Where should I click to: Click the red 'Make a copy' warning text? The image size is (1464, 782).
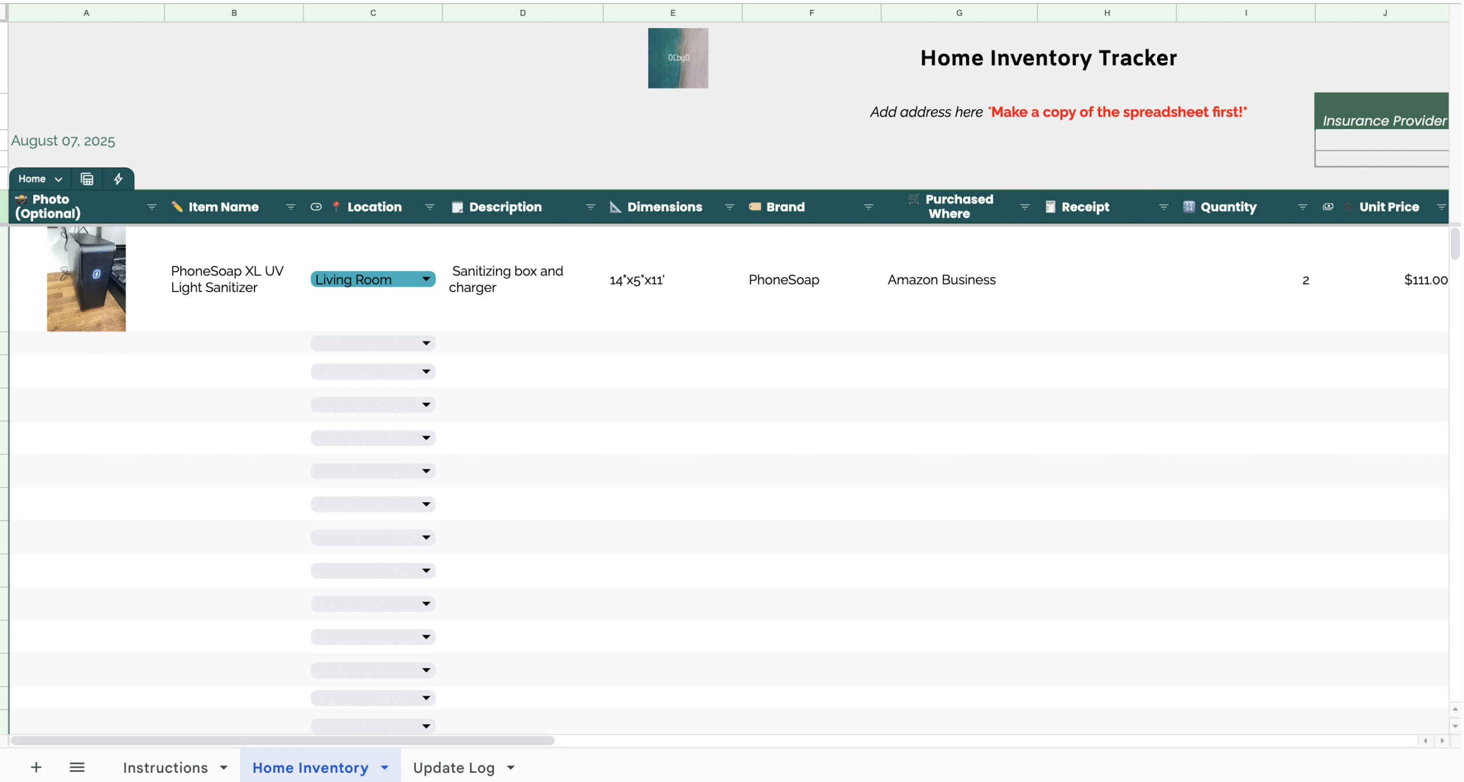(1116, 112)
